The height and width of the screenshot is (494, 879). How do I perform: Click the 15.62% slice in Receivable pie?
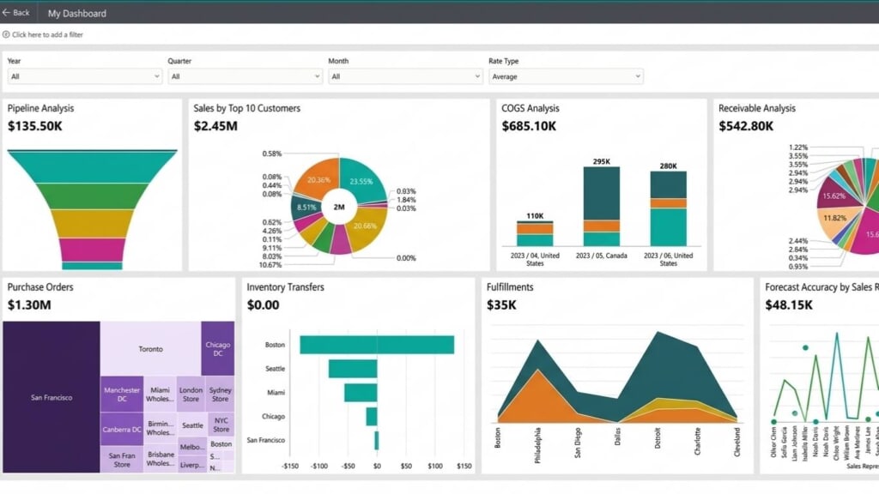(835, 195)
